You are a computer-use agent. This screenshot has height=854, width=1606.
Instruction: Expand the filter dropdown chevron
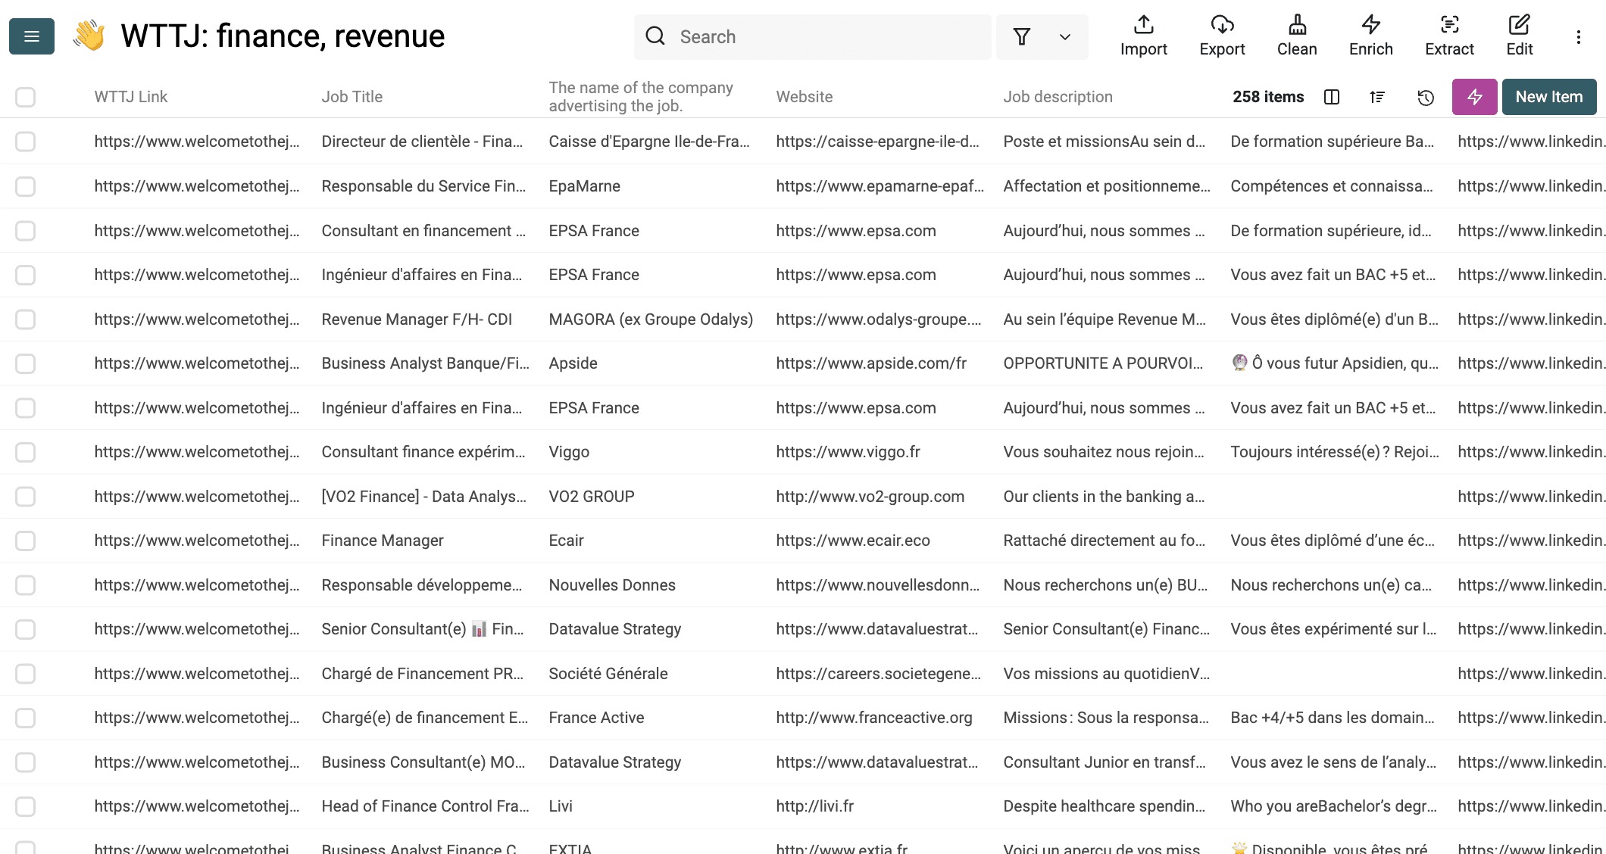coord(1064,36)
